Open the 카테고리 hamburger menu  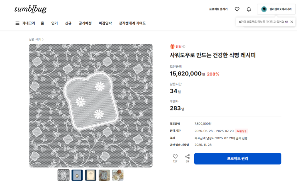tap(17, 23)
